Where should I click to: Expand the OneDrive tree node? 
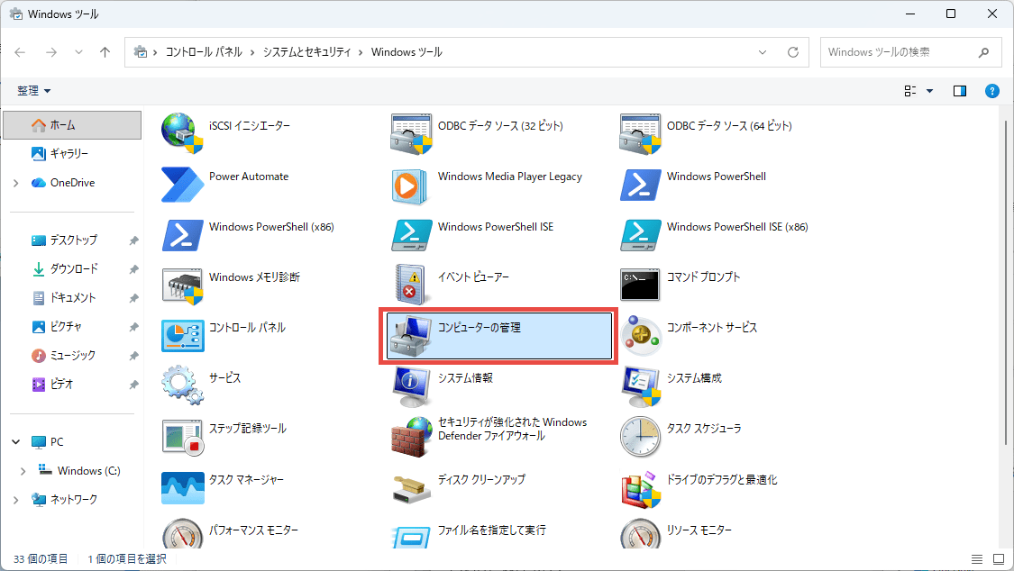(x=16, y=183)
